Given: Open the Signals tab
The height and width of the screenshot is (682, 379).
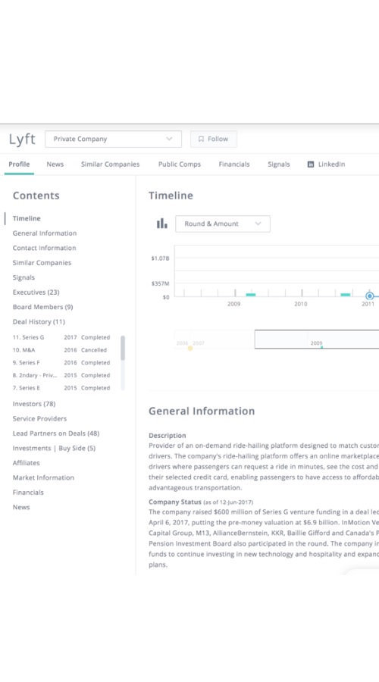Looking at the screenshot, I should click(x=278, y=164).
